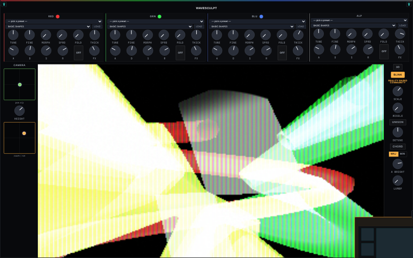Click the BLU channel FOLD knob
The height and width of the screenshot is (258, 413).
click(x=282, y=35)
